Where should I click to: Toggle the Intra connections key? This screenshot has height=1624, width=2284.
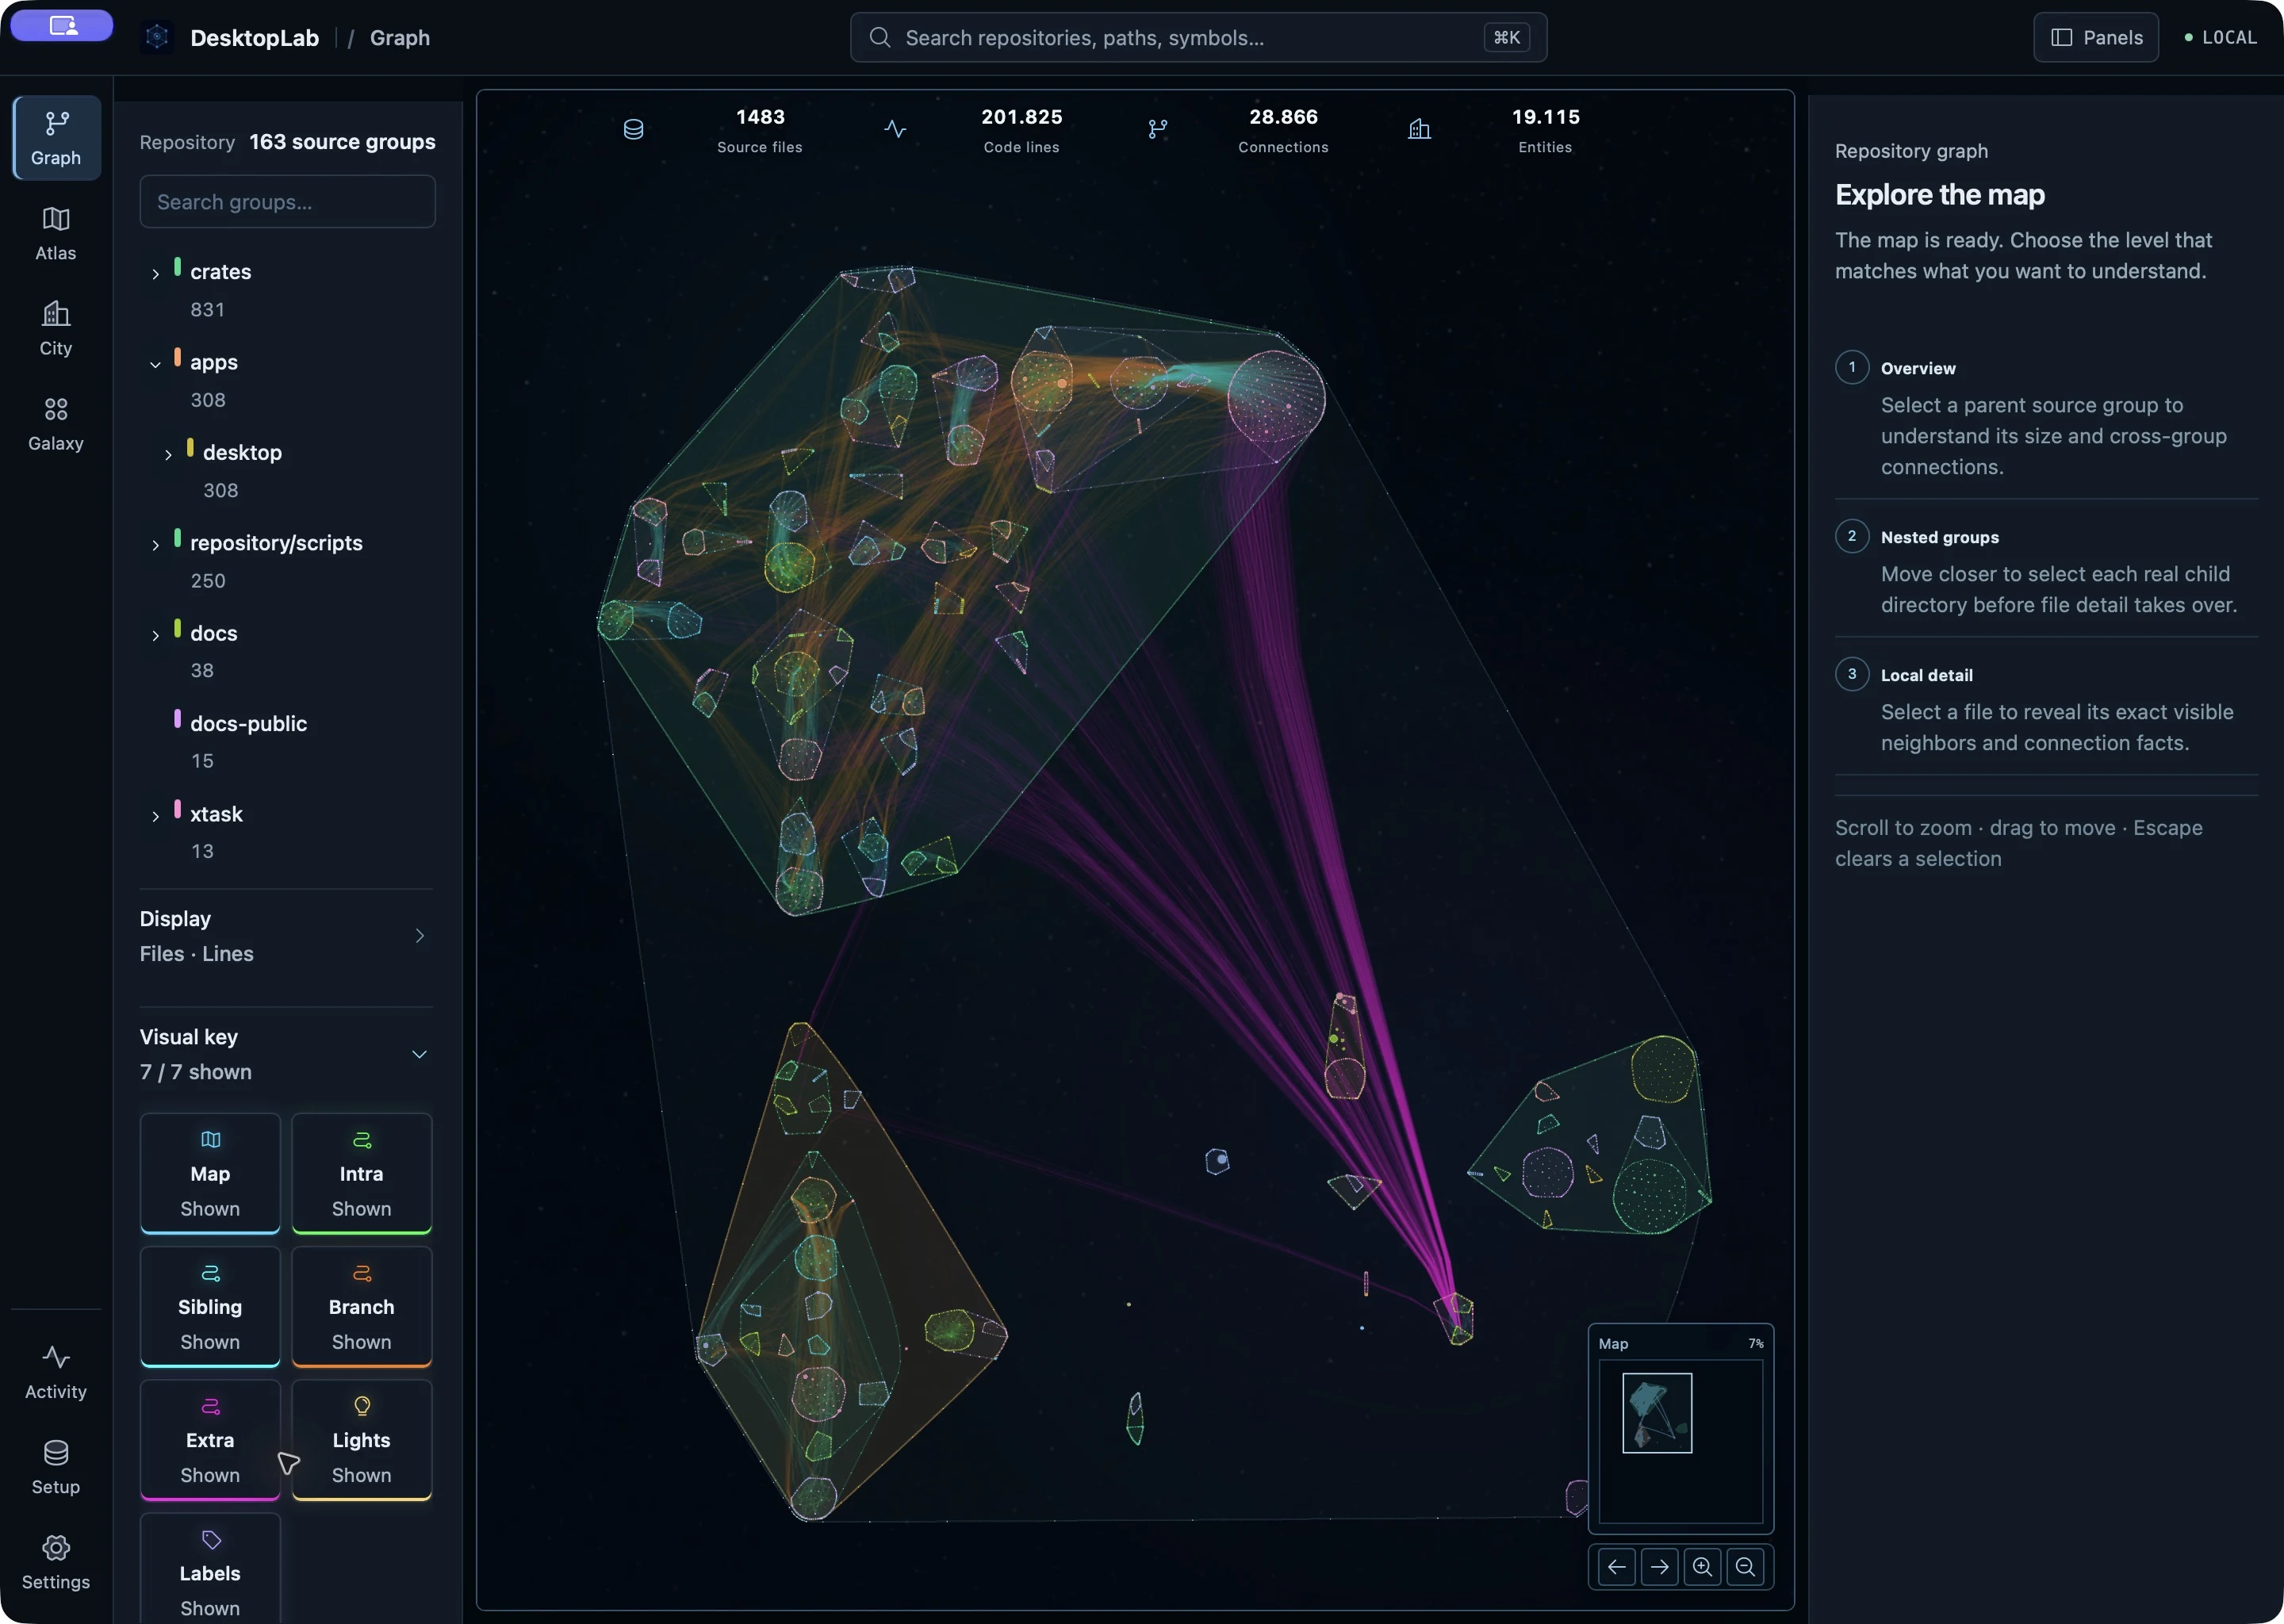361,1173
